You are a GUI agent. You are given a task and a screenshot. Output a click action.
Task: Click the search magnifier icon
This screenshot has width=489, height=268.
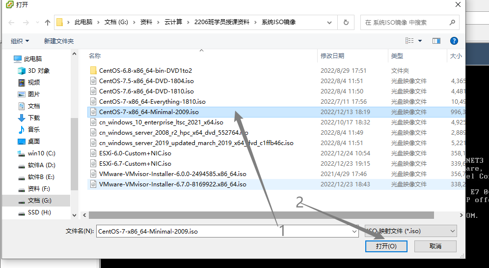452,22
